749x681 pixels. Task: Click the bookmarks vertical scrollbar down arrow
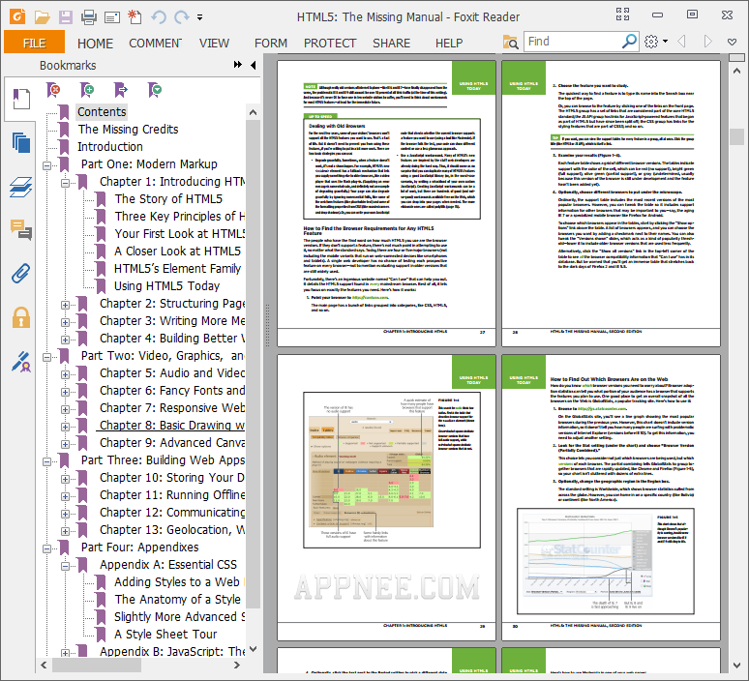point(254,649)
